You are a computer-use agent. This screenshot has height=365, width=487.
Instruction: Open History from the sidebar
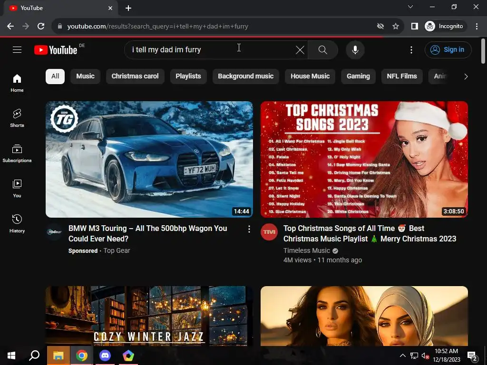click(17, 223)
